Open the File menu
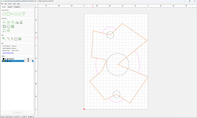 pos(2,4)
